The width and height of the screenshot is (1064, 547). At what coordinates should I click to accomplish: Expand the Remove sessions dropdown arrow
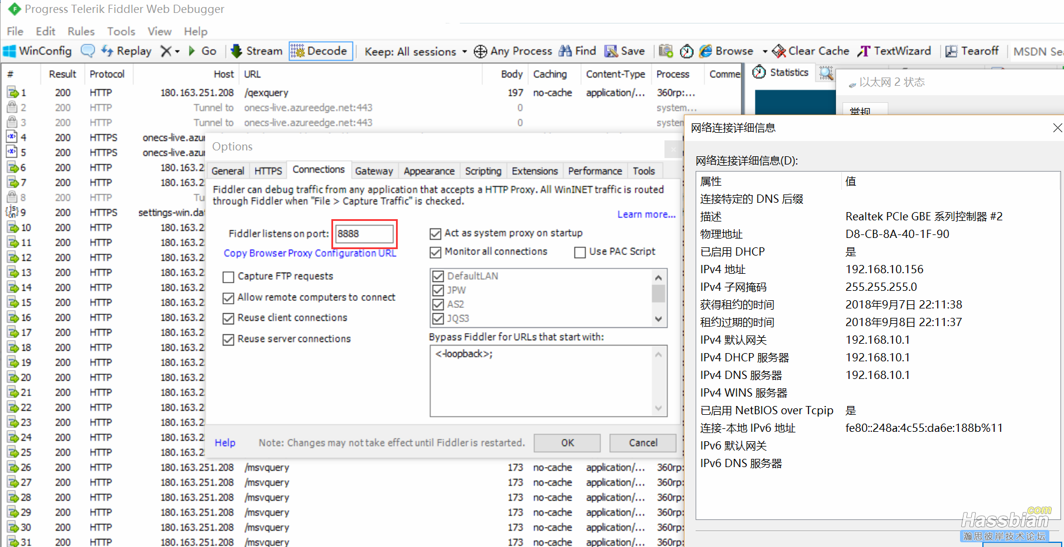177,52
